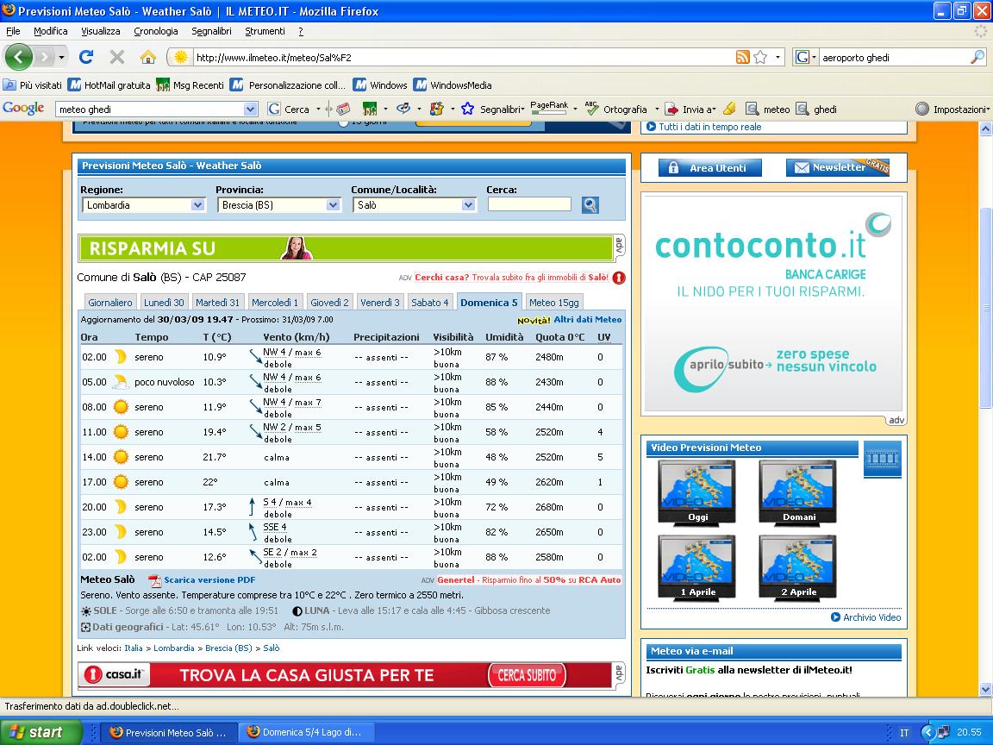Click the highlighter icon on Google toolbar
This screenshot has height=745, width=993.
tap(729, 109)
